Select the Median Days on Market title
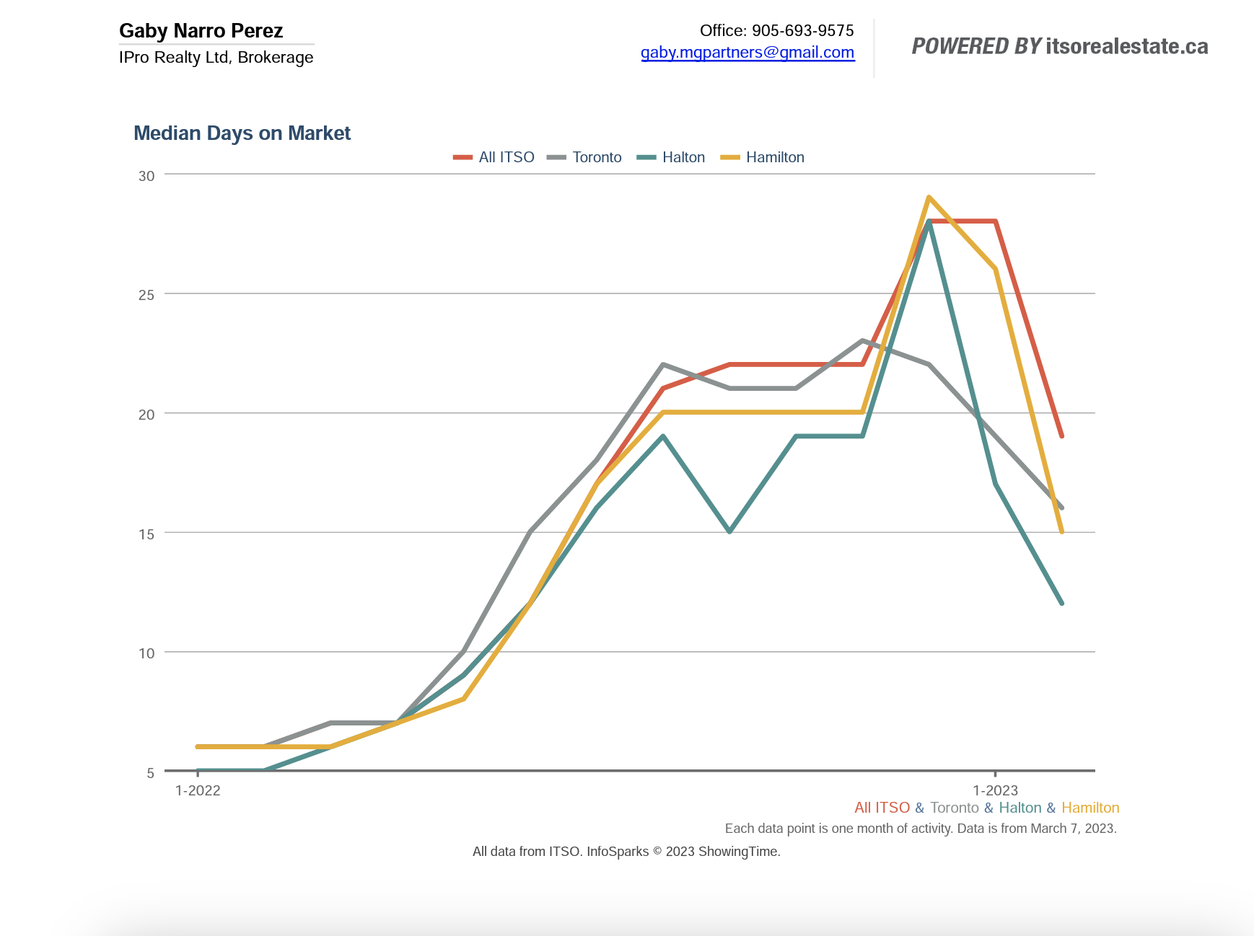This screenshot has height=936, width=1254. pos(242,133)
